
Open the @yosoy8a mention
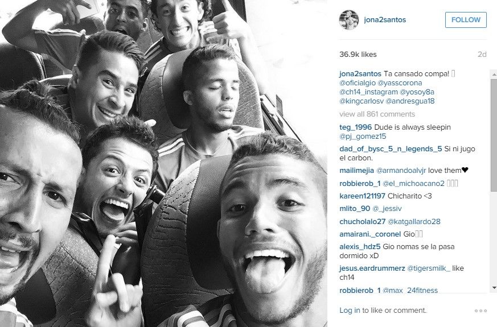[x=417, y=92]
